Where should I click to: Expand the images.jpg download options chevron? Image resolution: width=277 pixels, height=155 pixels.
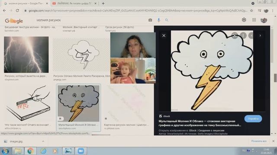(43, 141)
